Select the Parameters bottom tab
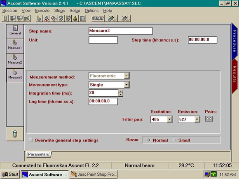Image resolution: width=239 pixels, height=179 pixels. pos(38,154)
